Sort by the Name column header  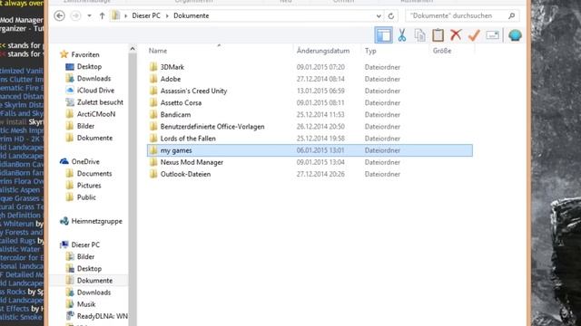pos(158,51)
